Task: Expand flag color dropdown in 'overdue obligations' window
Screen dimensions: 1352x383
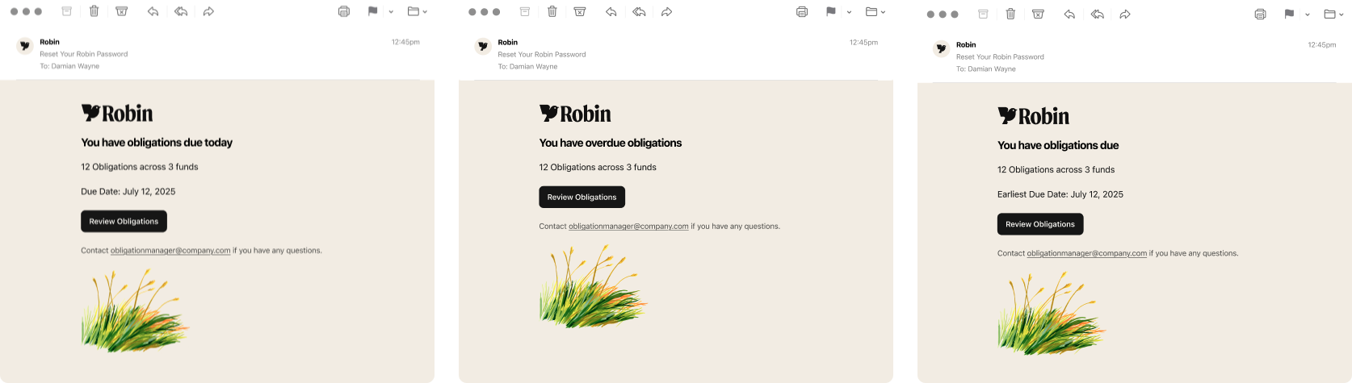Action: pyautogui.click(x=849, y=12)
